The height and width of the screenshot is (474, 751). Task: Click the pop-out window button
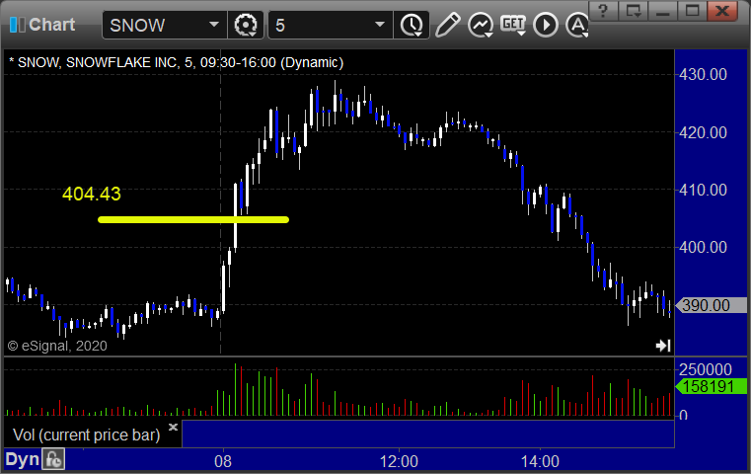634,11
